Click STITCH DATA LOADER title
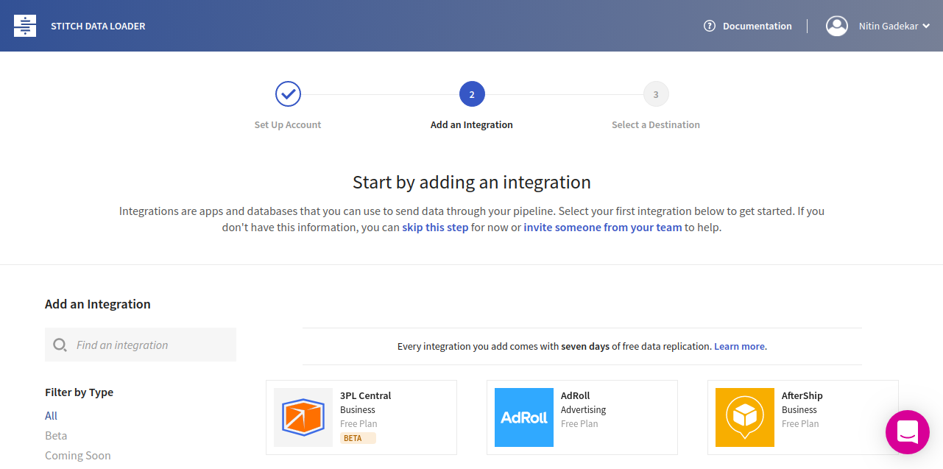 click(98, 26)
